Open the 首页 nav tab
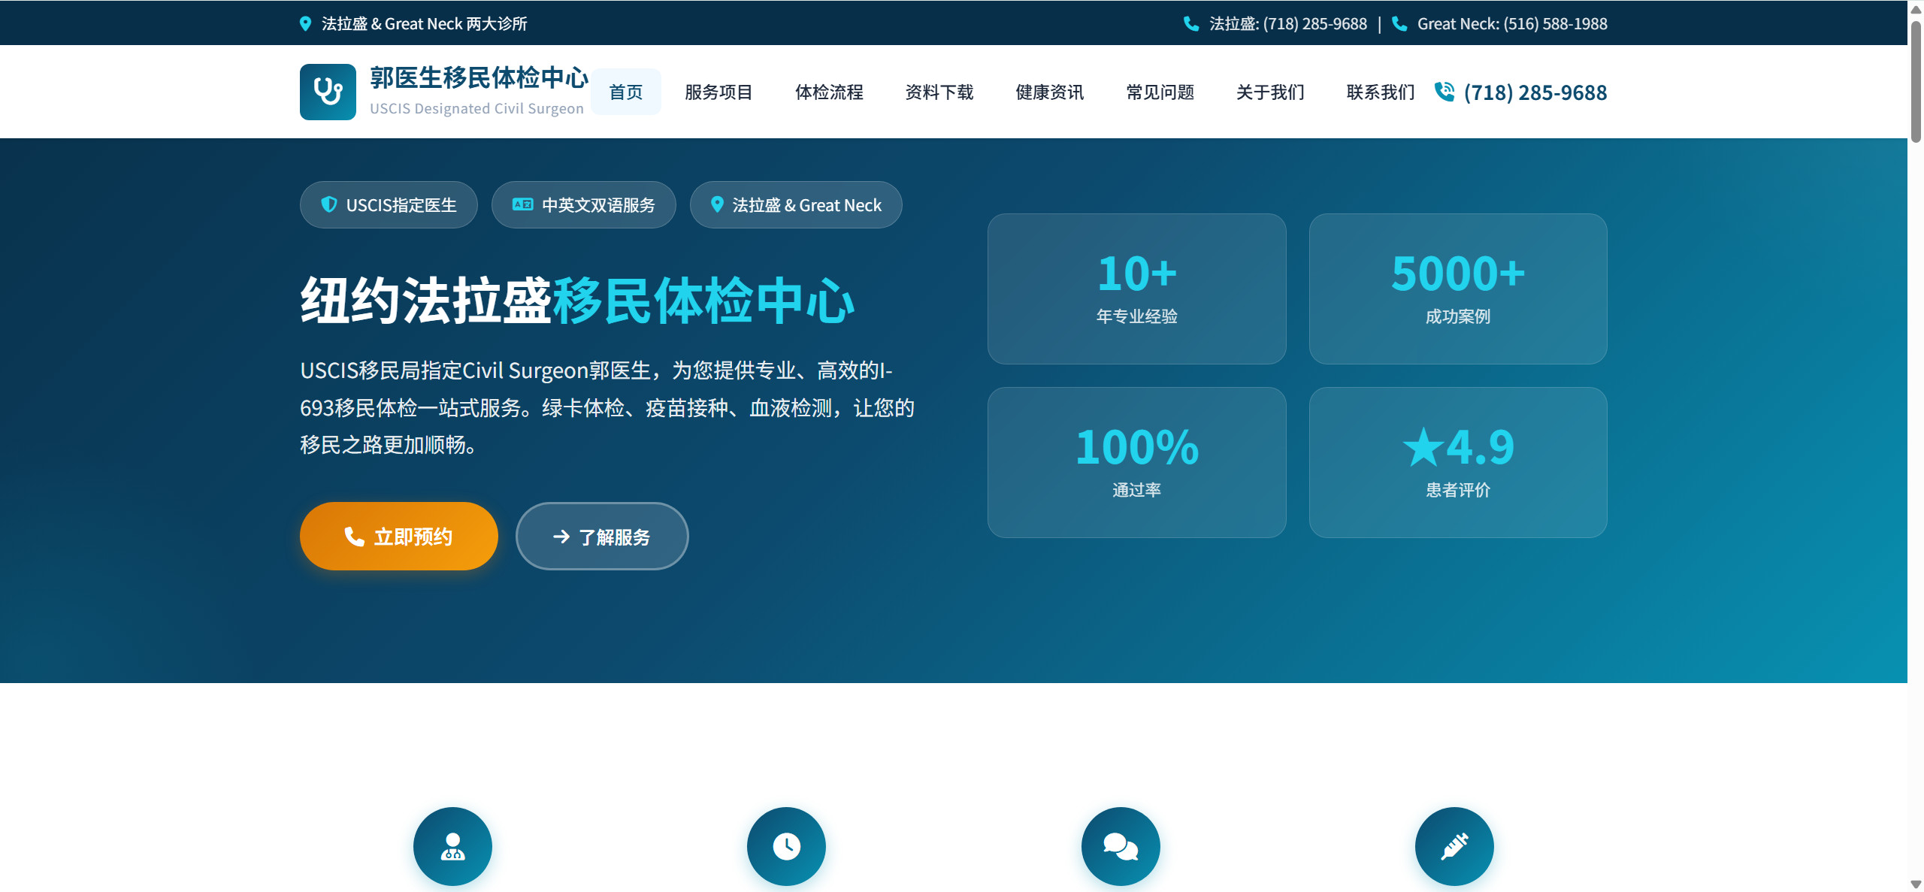Image resolution: width=1924 pixels, height=892 pixels. (626, 92)
